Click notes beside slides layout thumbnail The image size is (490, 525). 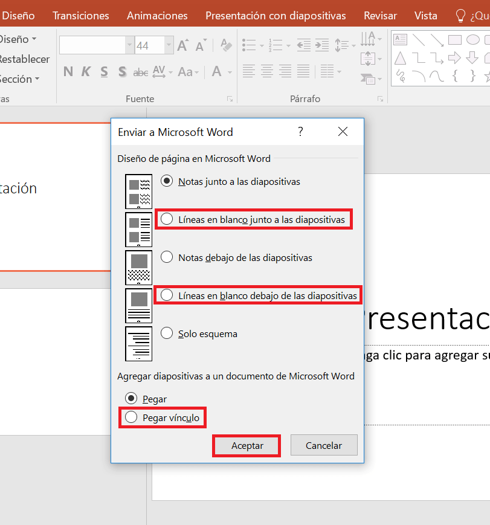138,191
